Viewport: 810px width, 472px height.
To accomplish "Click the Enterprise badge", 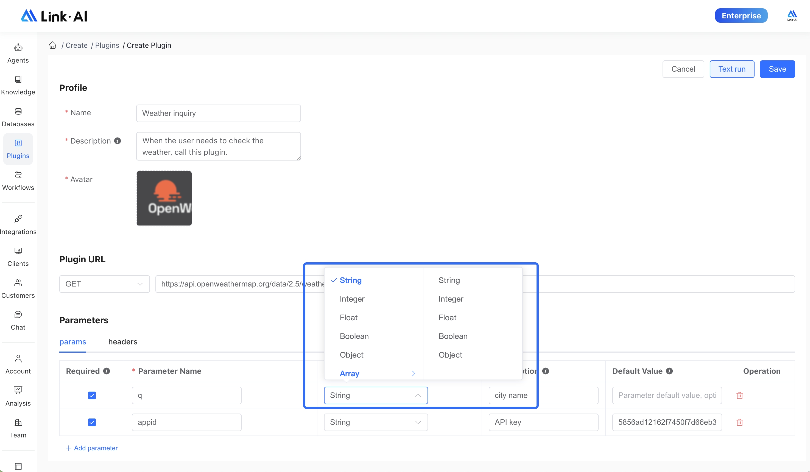I will point(741,15).
